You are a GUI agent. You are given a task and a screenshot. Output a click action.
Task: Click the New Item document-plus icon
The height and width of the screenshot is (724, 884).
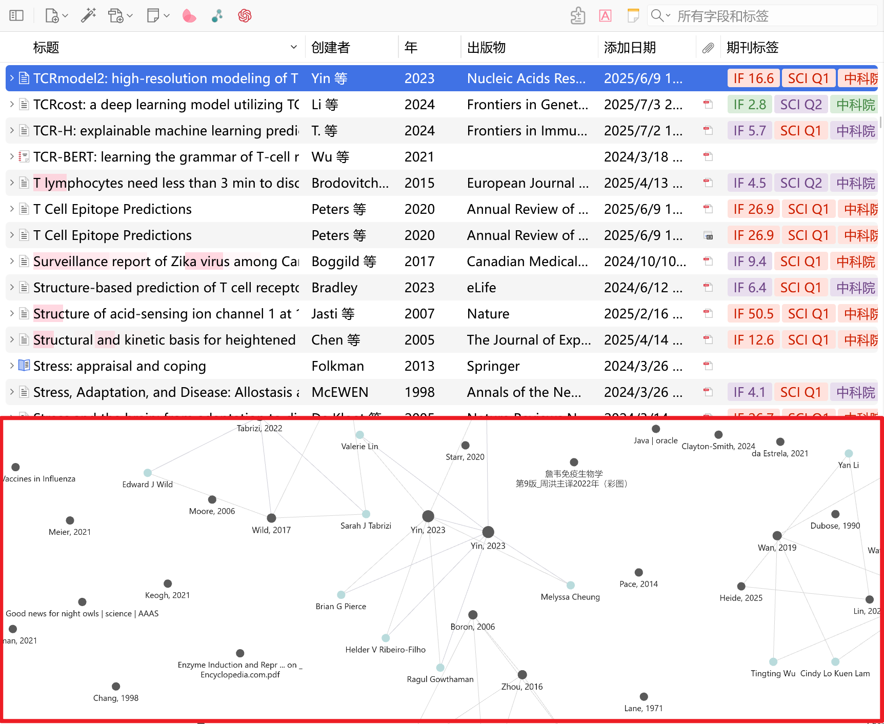click(52, 16)
